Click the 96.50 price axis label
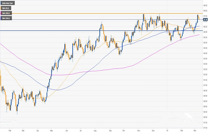 tap(205, 27)
